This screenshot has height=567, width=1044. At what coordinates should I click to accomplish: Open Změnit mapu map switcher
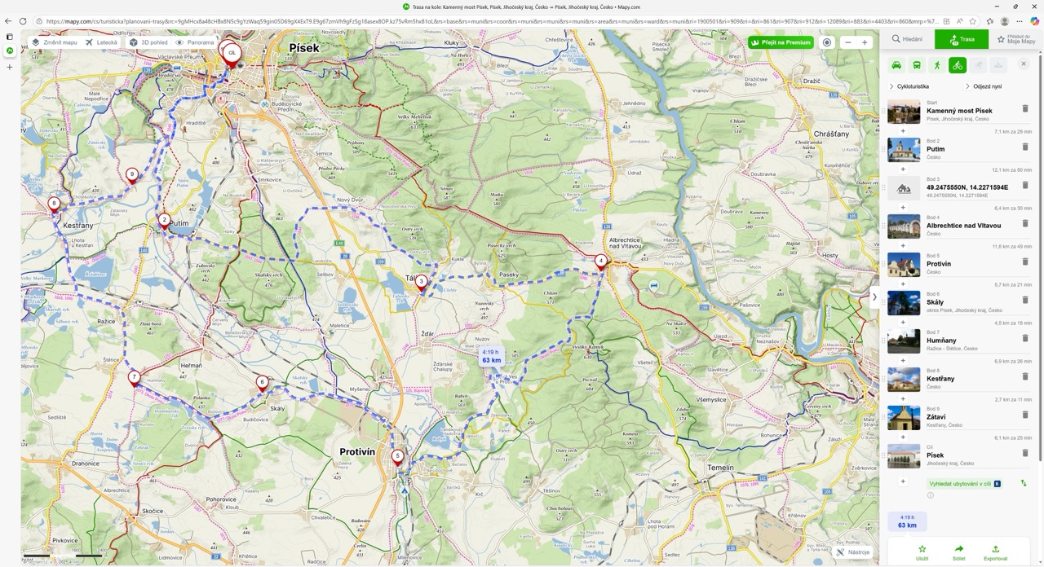point(55,42)
